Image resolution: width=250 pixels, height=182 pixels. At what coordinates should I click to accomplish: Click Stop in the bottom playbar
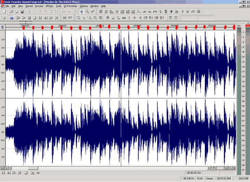(26, 173)
